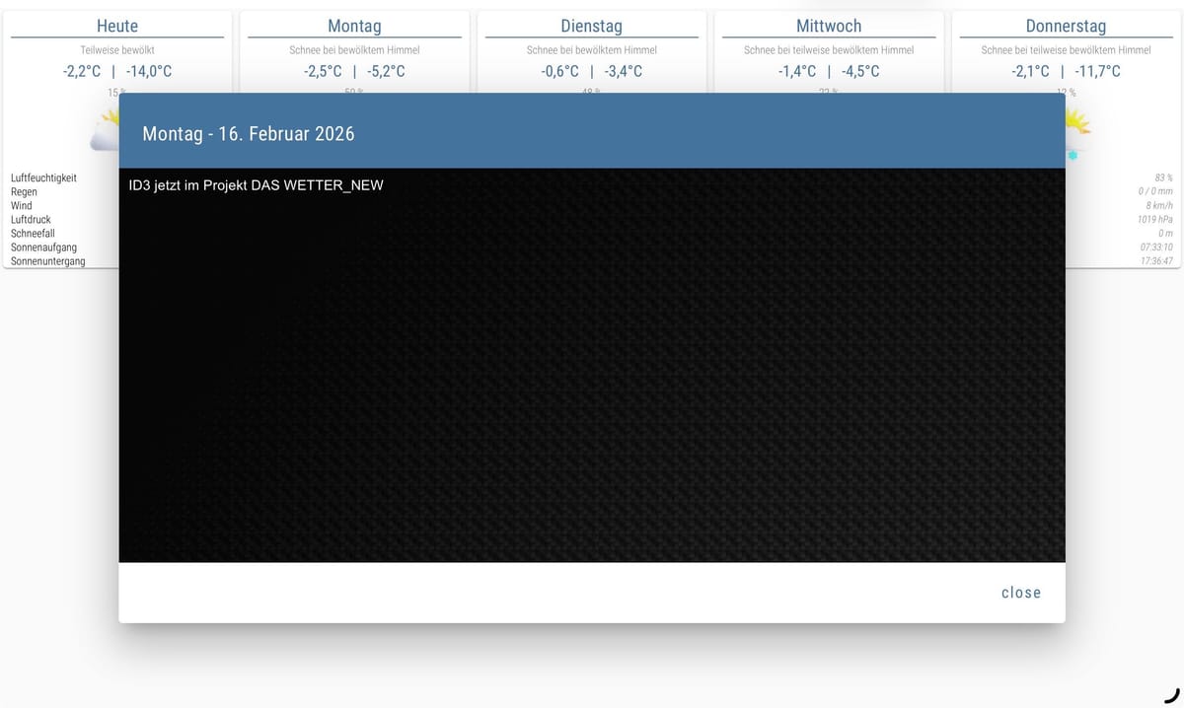
Task: Click Dienstag's Schnee bei bewölktem Himmel description
Action: [592, 49]
